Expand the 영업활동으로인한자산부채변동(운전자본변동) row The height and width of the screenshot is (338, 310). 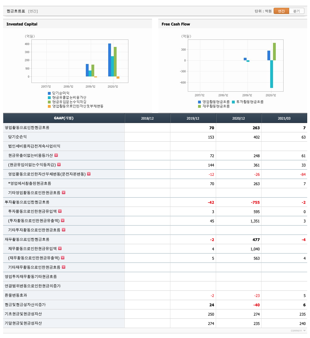coord(89,174)
